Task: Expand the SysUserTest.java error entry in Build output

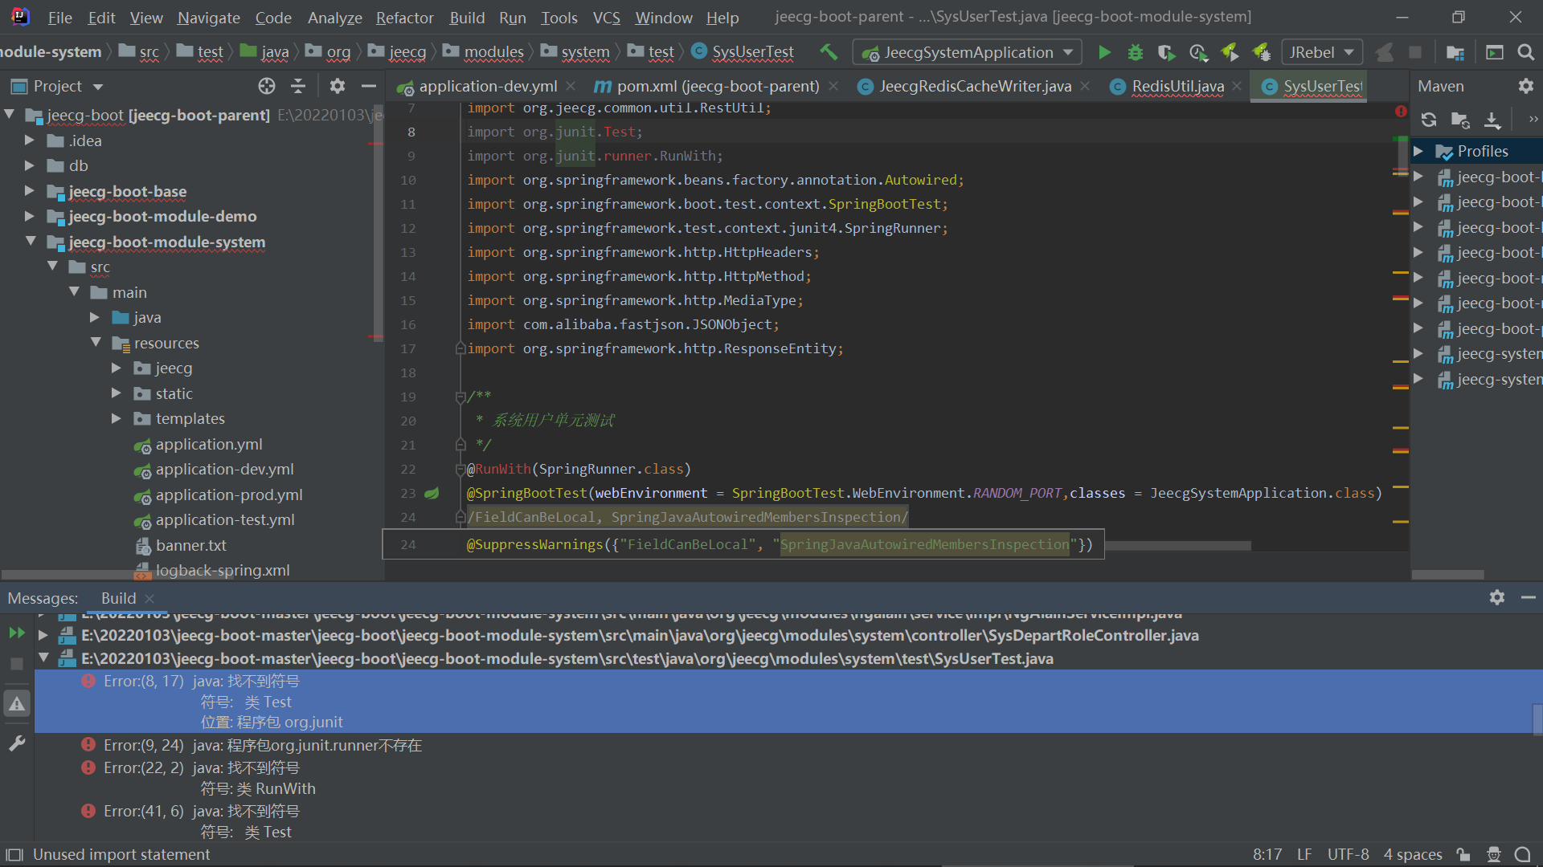Action: tap(44, 658)
